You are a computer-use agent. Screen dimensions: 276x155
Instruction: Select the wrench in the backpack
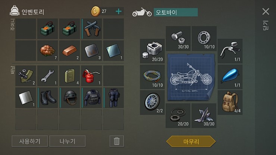point(47,76)
